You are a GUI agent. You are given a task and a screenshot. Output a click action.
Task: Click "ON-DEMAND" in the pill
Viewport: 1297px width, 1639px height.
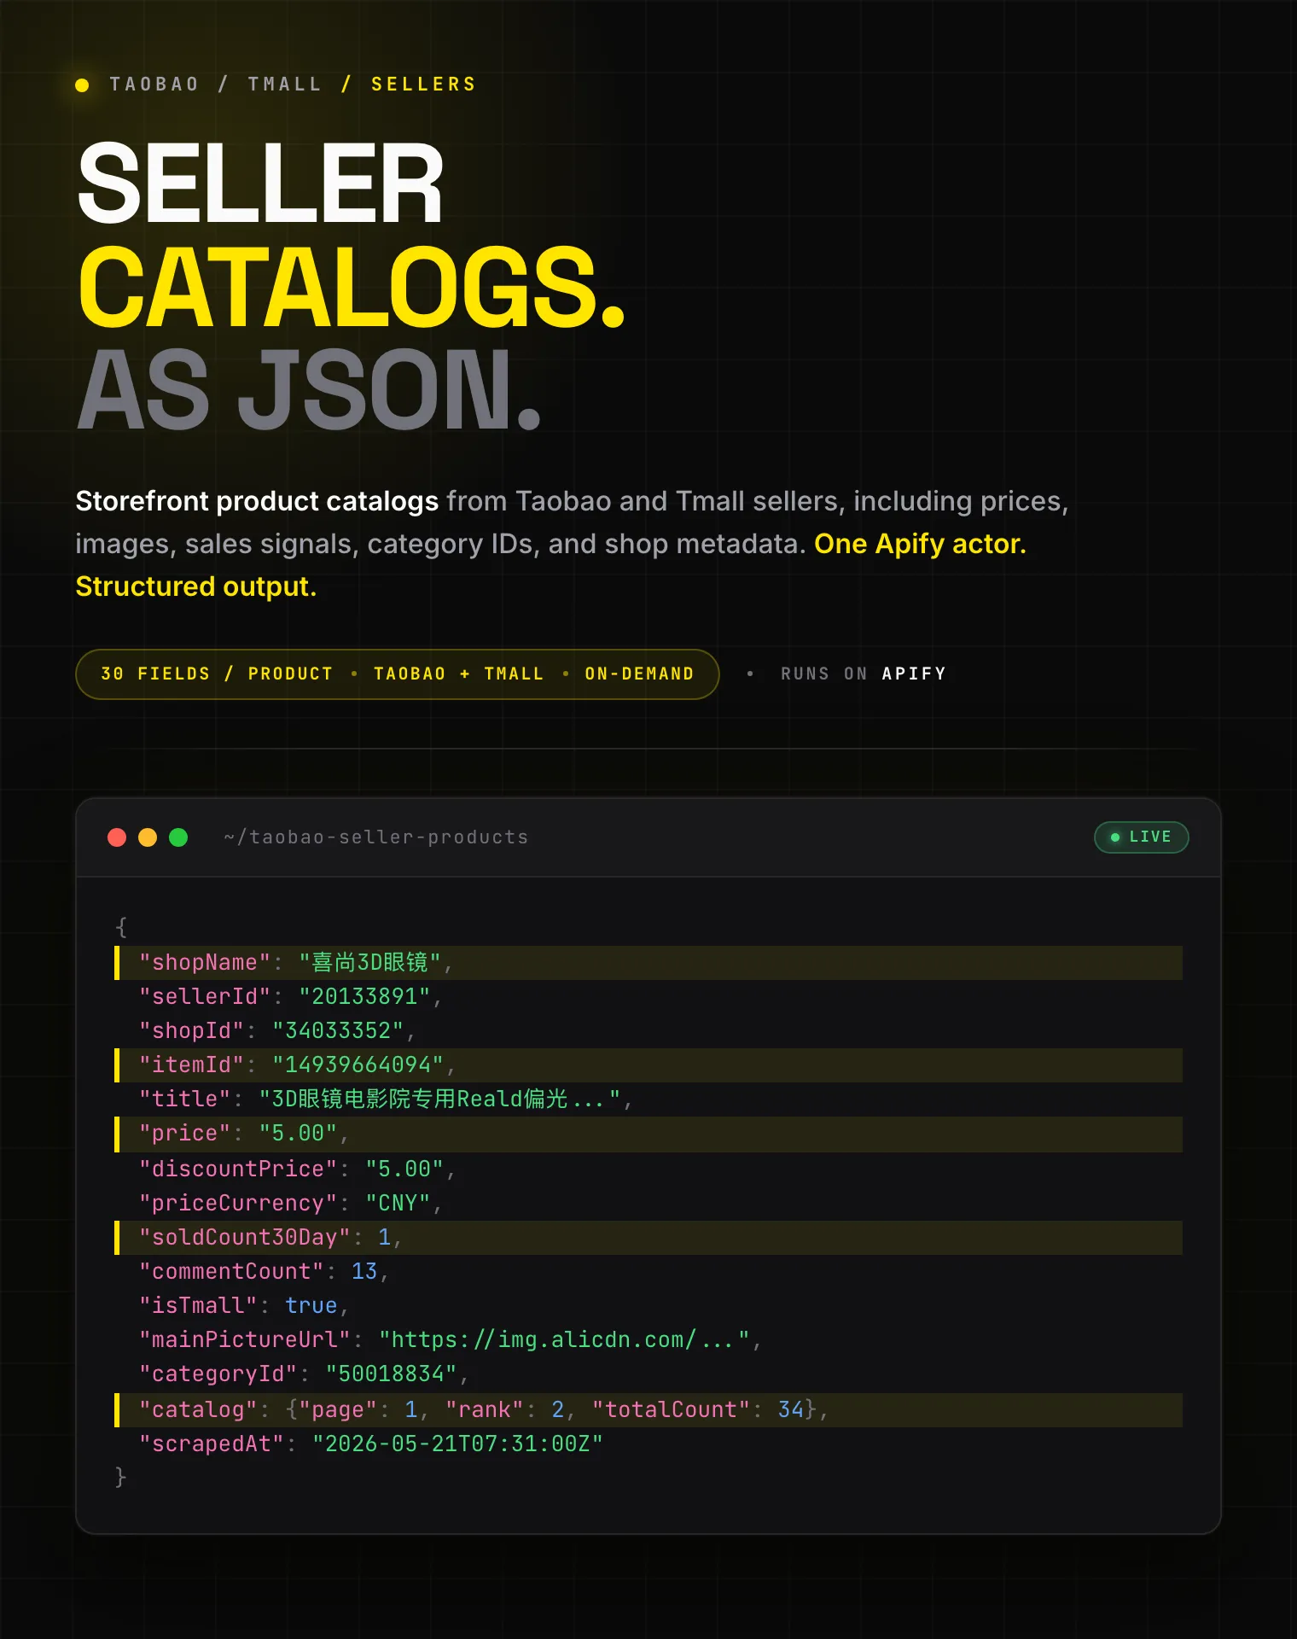pos(639,674)
